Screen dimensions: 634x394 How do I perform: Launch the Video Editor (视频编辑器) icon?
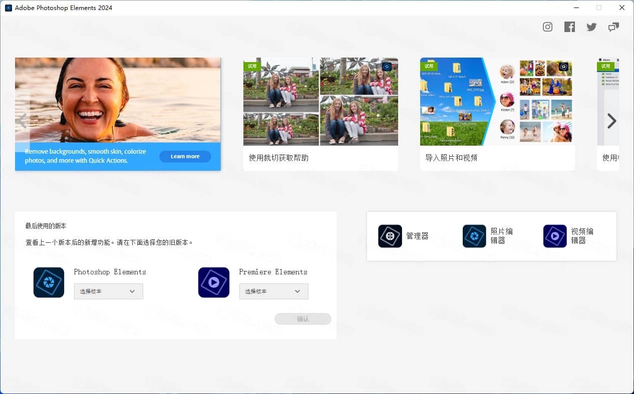(x=555, y=236)
